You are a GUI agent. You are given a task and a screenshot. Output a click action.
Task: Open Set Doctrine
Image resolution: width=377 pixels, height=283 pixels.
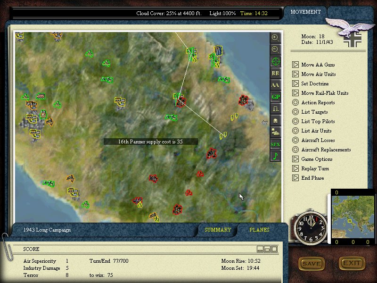311,83
